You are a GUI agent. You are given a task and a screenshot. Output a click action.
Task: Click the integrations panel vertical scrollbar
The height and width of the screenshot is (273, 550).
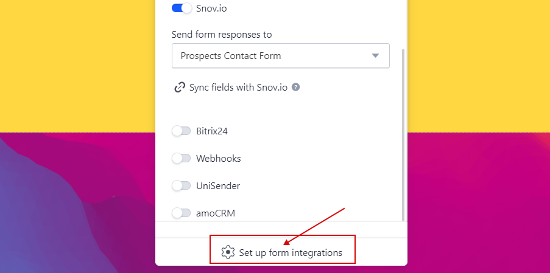click(403, 135)
